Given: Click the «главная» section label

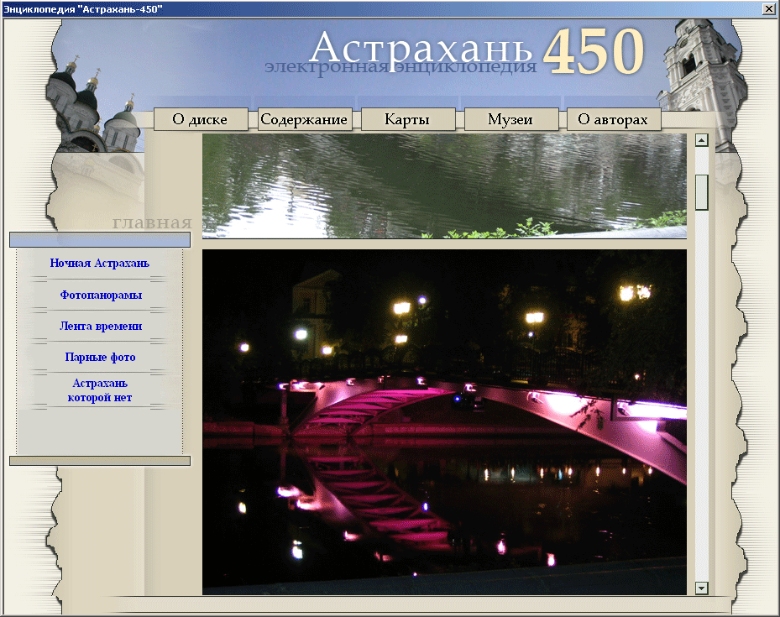Looking at the screenshot, I should tap(152, 222).
